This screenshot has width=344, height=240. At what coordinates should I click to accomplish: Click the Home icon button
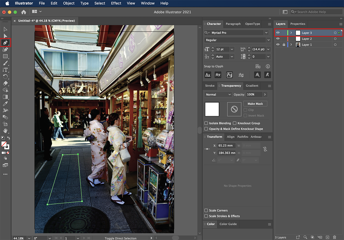coord(24,12)
